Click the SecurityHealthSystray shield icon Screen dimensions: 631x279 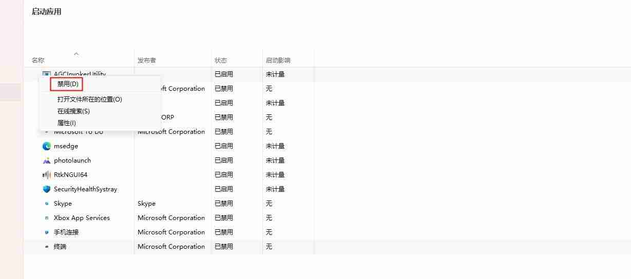pyautogui.click(x=47, y=189)
